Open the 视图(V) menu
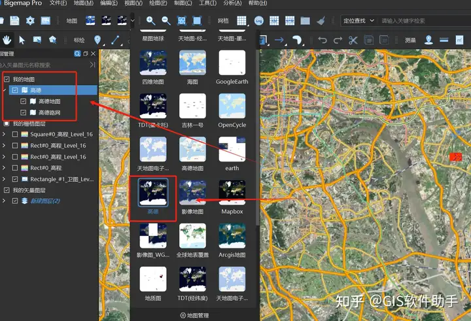Screen dimensions: 471x321 (133, 3)
